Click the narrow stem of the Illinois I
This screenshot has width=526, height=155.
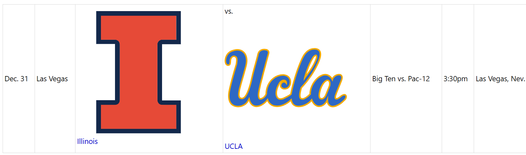138,72
